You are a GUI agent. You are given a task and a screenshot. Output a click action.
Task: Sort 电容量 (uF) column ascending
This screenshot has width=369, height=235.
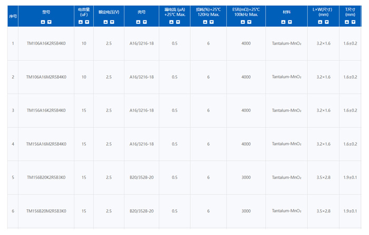pos(80,22)
